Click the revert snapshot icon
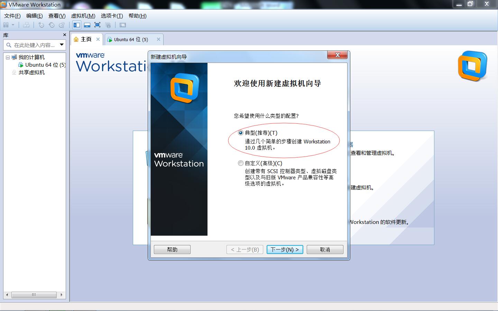Viewport: 498px width, 311px height. pos(51,25)
